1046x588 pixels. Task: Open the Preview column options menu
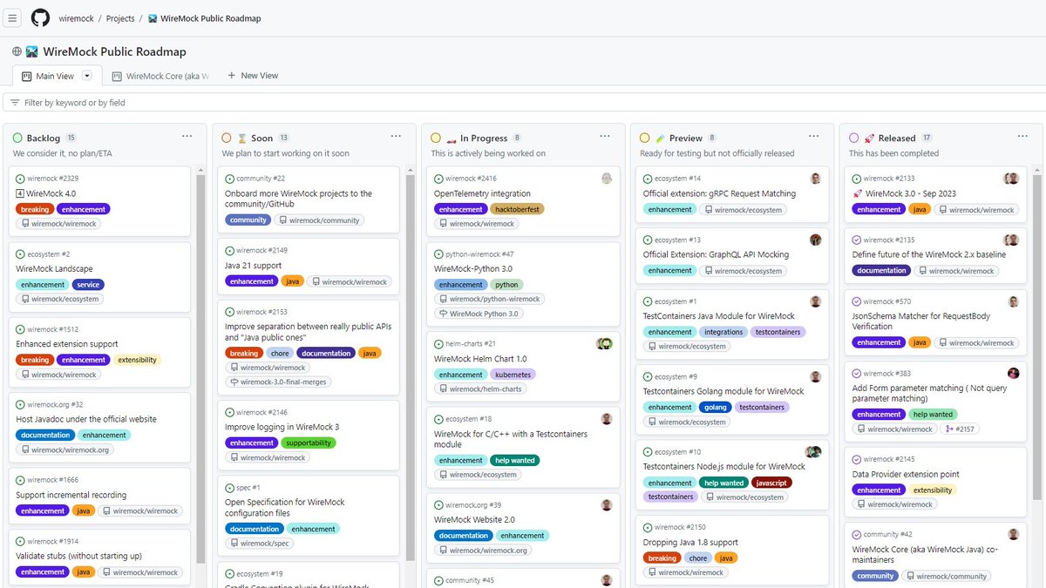(x=814, y=137)
